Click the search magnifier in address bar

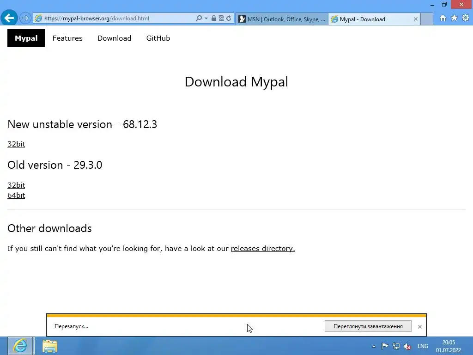(199, 18)
